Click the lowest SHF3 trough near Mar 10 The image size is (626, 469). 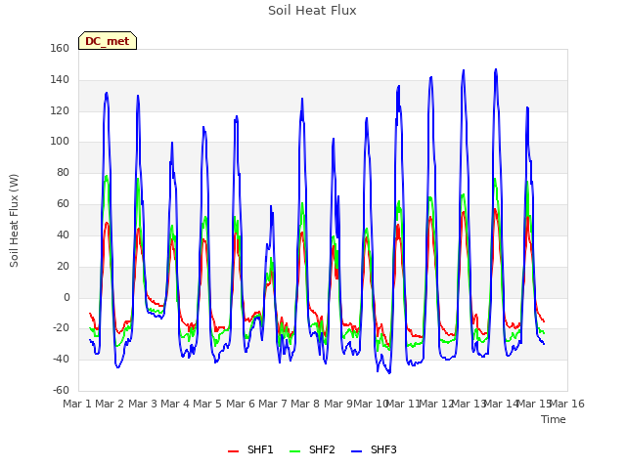tap(389, 373)
